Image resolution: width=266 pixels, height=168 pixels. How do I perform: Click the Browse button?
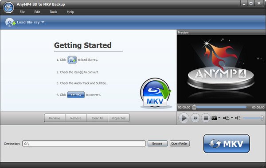[157, 144]
